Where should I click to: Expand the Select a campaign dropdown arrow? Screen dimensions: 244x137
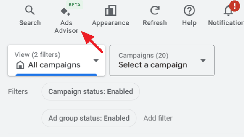[x=203, y=60]
